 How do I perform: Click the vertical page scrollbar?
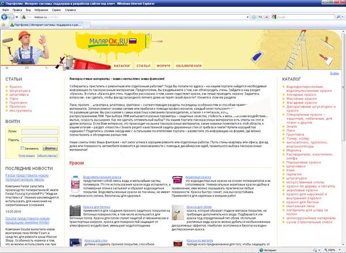[342, 144]
